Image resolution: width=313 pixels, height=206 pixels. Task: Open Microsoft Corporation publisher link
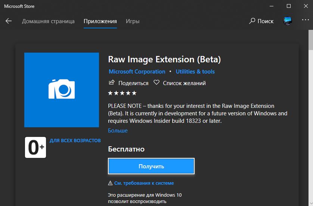(x=137, y=71)
